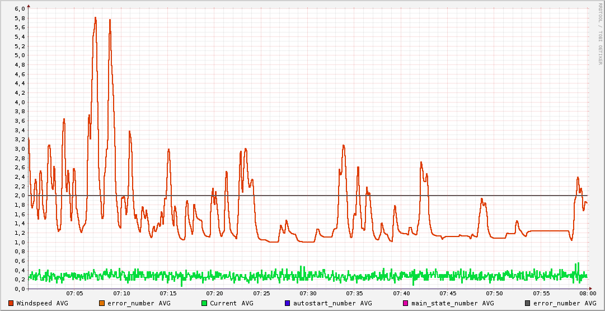The width and height of the screenshot is (605, 311).
Task: Click the blue autostart_number AVG legend swatch
Action: click(x=288, y=303)
